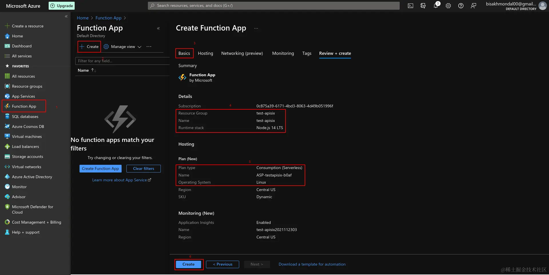Open All resources in the sidebar
Image resolution: width=549 pixels, height=275 pixels.
click(23, 76)
